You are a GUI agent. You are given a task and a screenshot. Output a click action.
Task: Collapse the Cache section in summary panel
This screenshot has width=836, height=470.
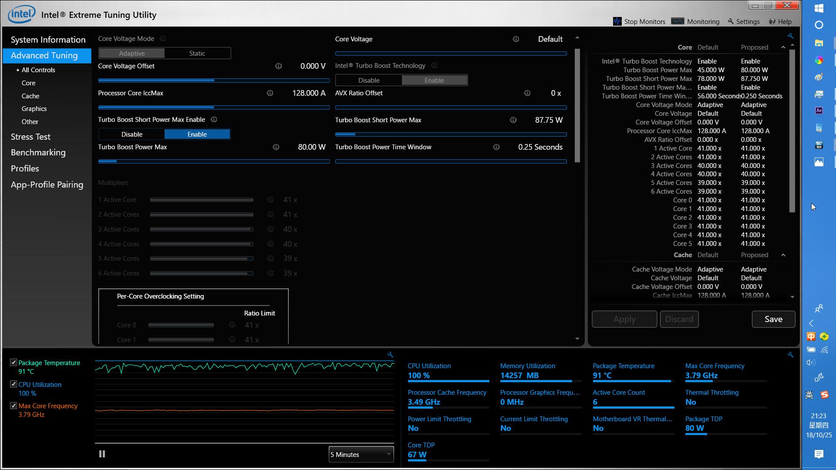click(x=783, y=255)
